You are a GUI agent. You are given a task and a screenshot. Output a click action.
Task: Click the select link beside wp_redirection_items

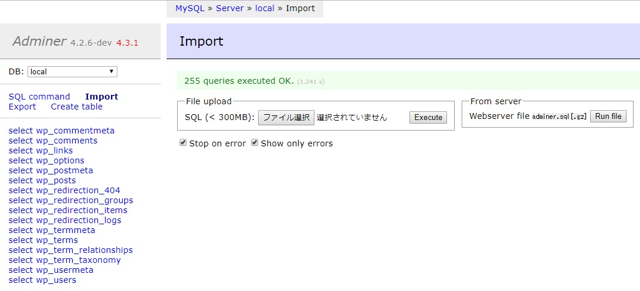coord(21,210)
